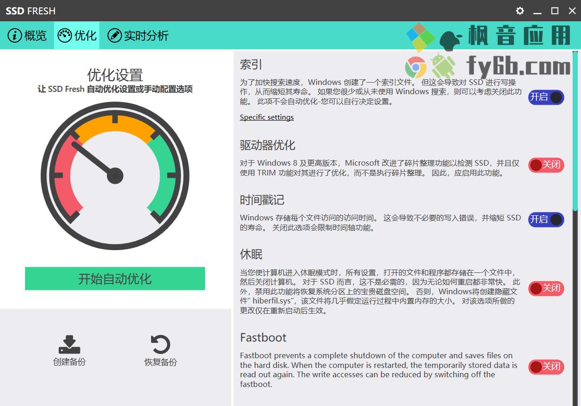Switch to the 概览 tab
Viewport: 581px width, 406px height.
coord(28,35)
